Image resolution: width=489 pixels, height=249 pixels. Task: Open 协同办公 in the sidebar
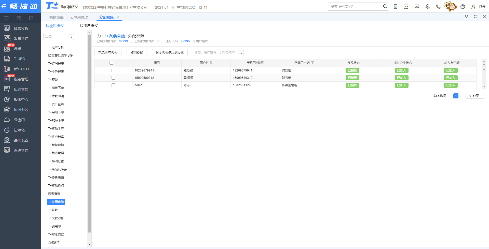[21, 110]
